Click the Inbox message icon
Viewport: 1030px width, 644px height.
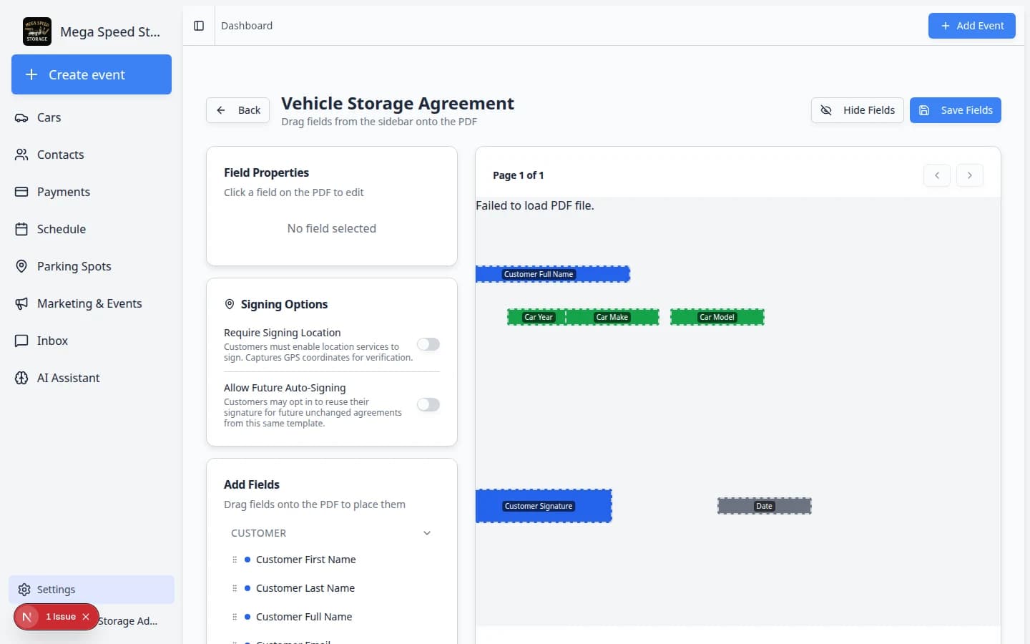click(21, 341)
